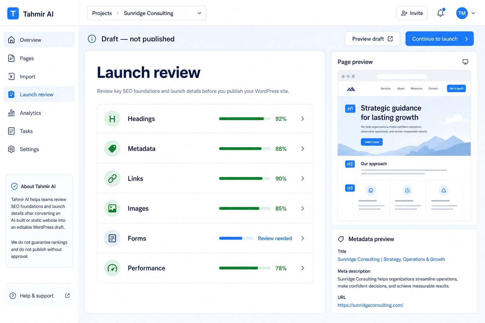Click Services in preview navigation

(386, 89)
